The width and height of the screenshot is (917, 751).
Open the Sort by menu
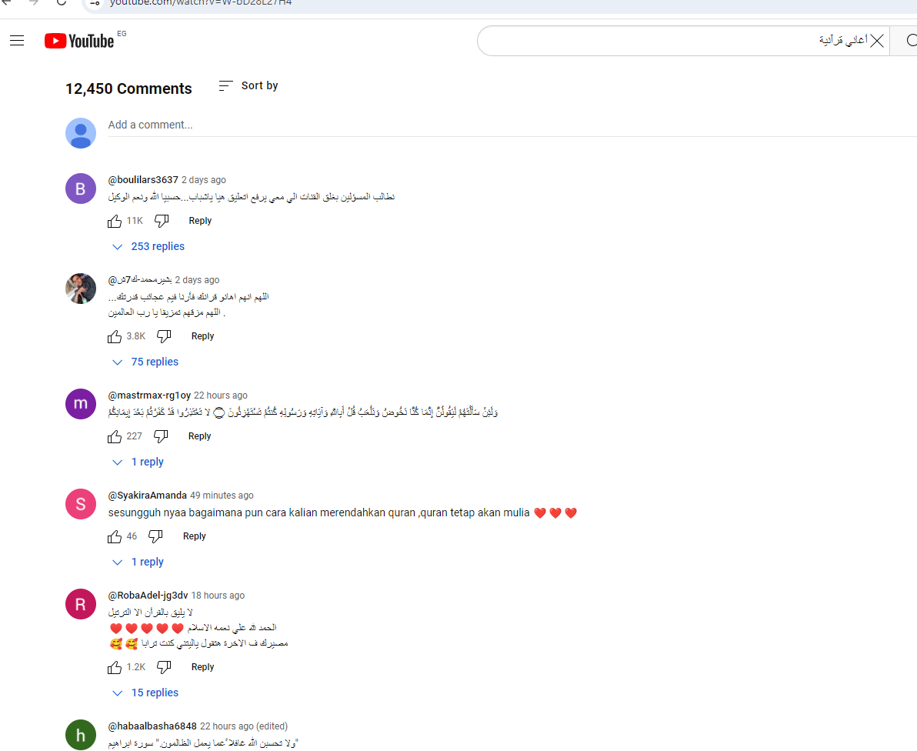tap(248, 86)
